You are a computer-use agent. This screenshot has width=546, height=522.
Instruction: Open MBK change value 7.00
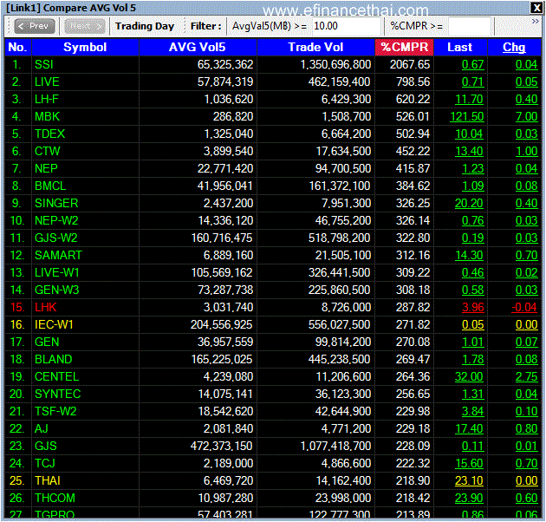tap(527, 116)
